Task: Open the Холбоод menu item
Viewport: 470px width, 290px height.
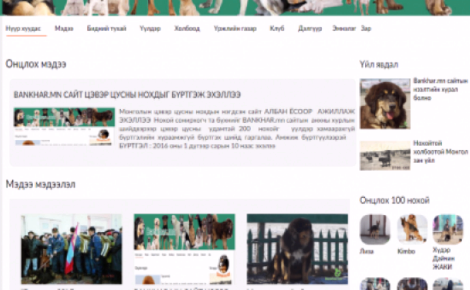Action: pos(187,28)
